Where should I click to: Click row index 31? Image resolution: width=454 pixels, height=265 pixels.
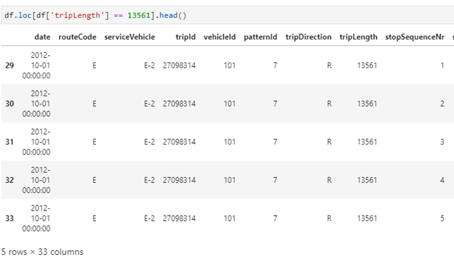(9, 142)
